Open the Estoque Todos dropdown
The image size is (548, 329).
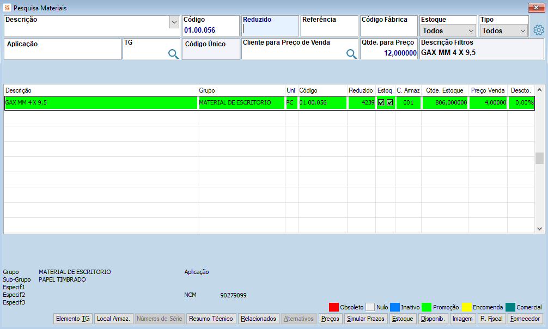tap(448, 31)
